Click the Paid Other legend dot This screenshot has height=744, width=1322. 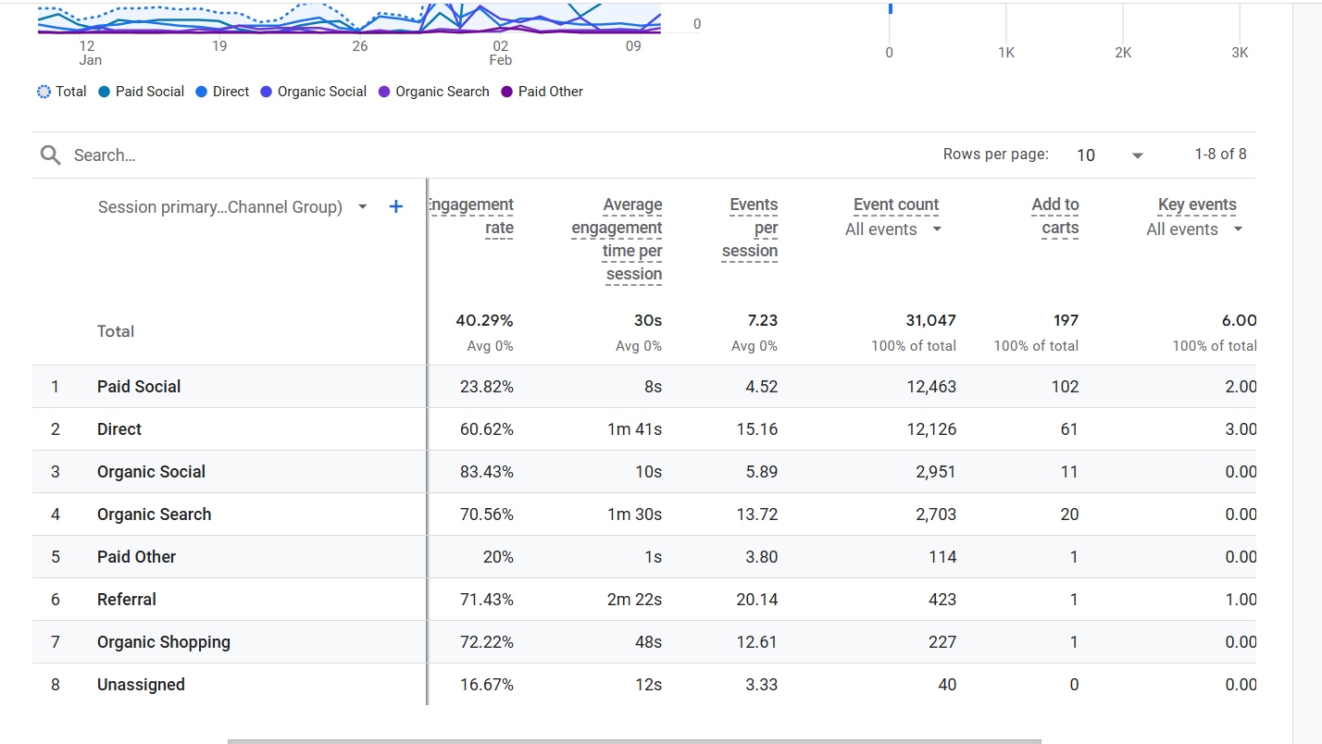pyautogui.click(x=506, y=92)
